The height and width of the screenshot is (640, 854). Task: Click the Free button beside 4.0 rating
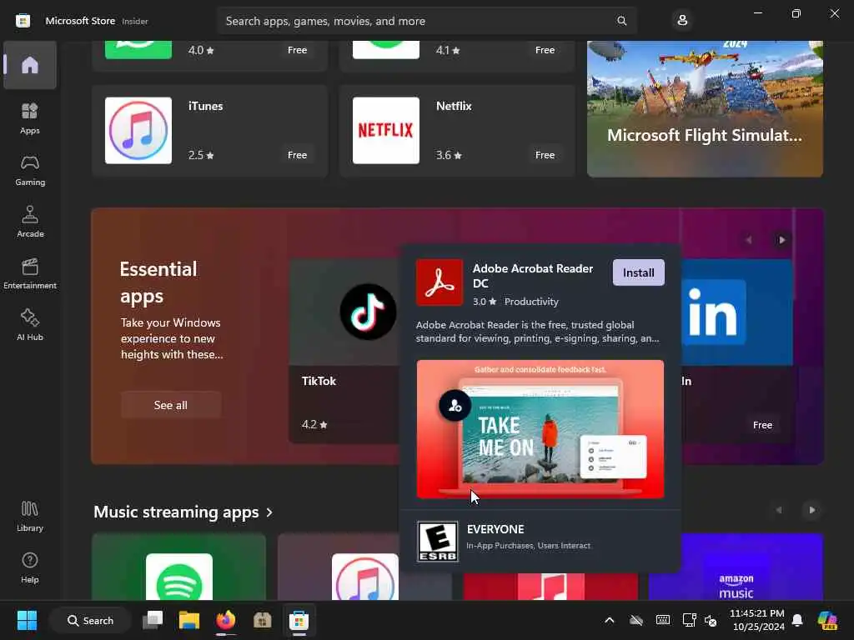[x=298, y=50]
